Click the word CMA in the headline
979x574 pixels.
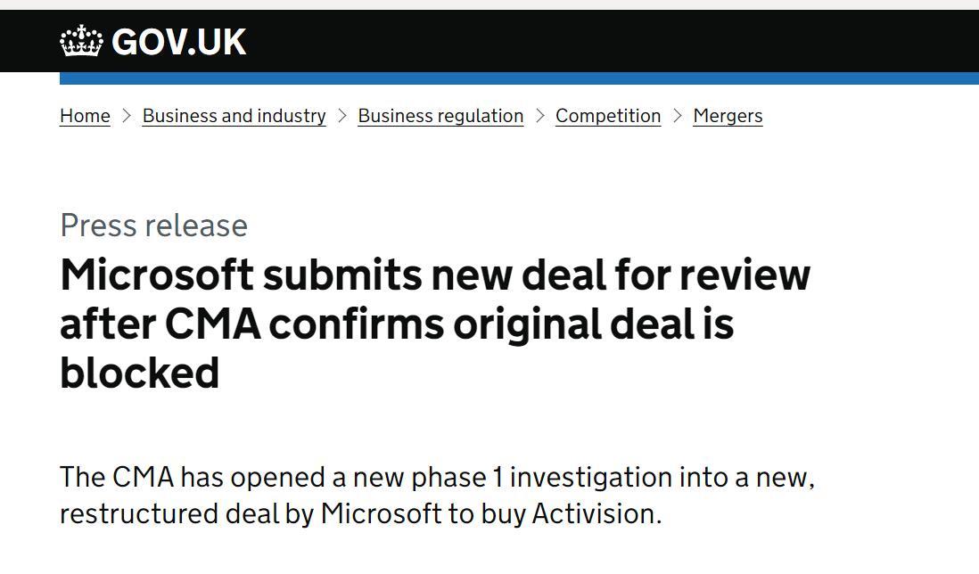point(213,324)
